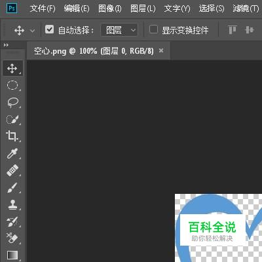Select the Healing Brush bandage tool
Image resolution: width=262 pixels, height=262 pixels.
tap(12, 170)
